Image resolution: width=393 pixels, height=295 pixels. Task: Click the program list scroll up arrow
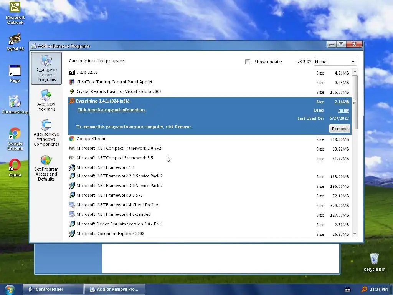point(355,72)
